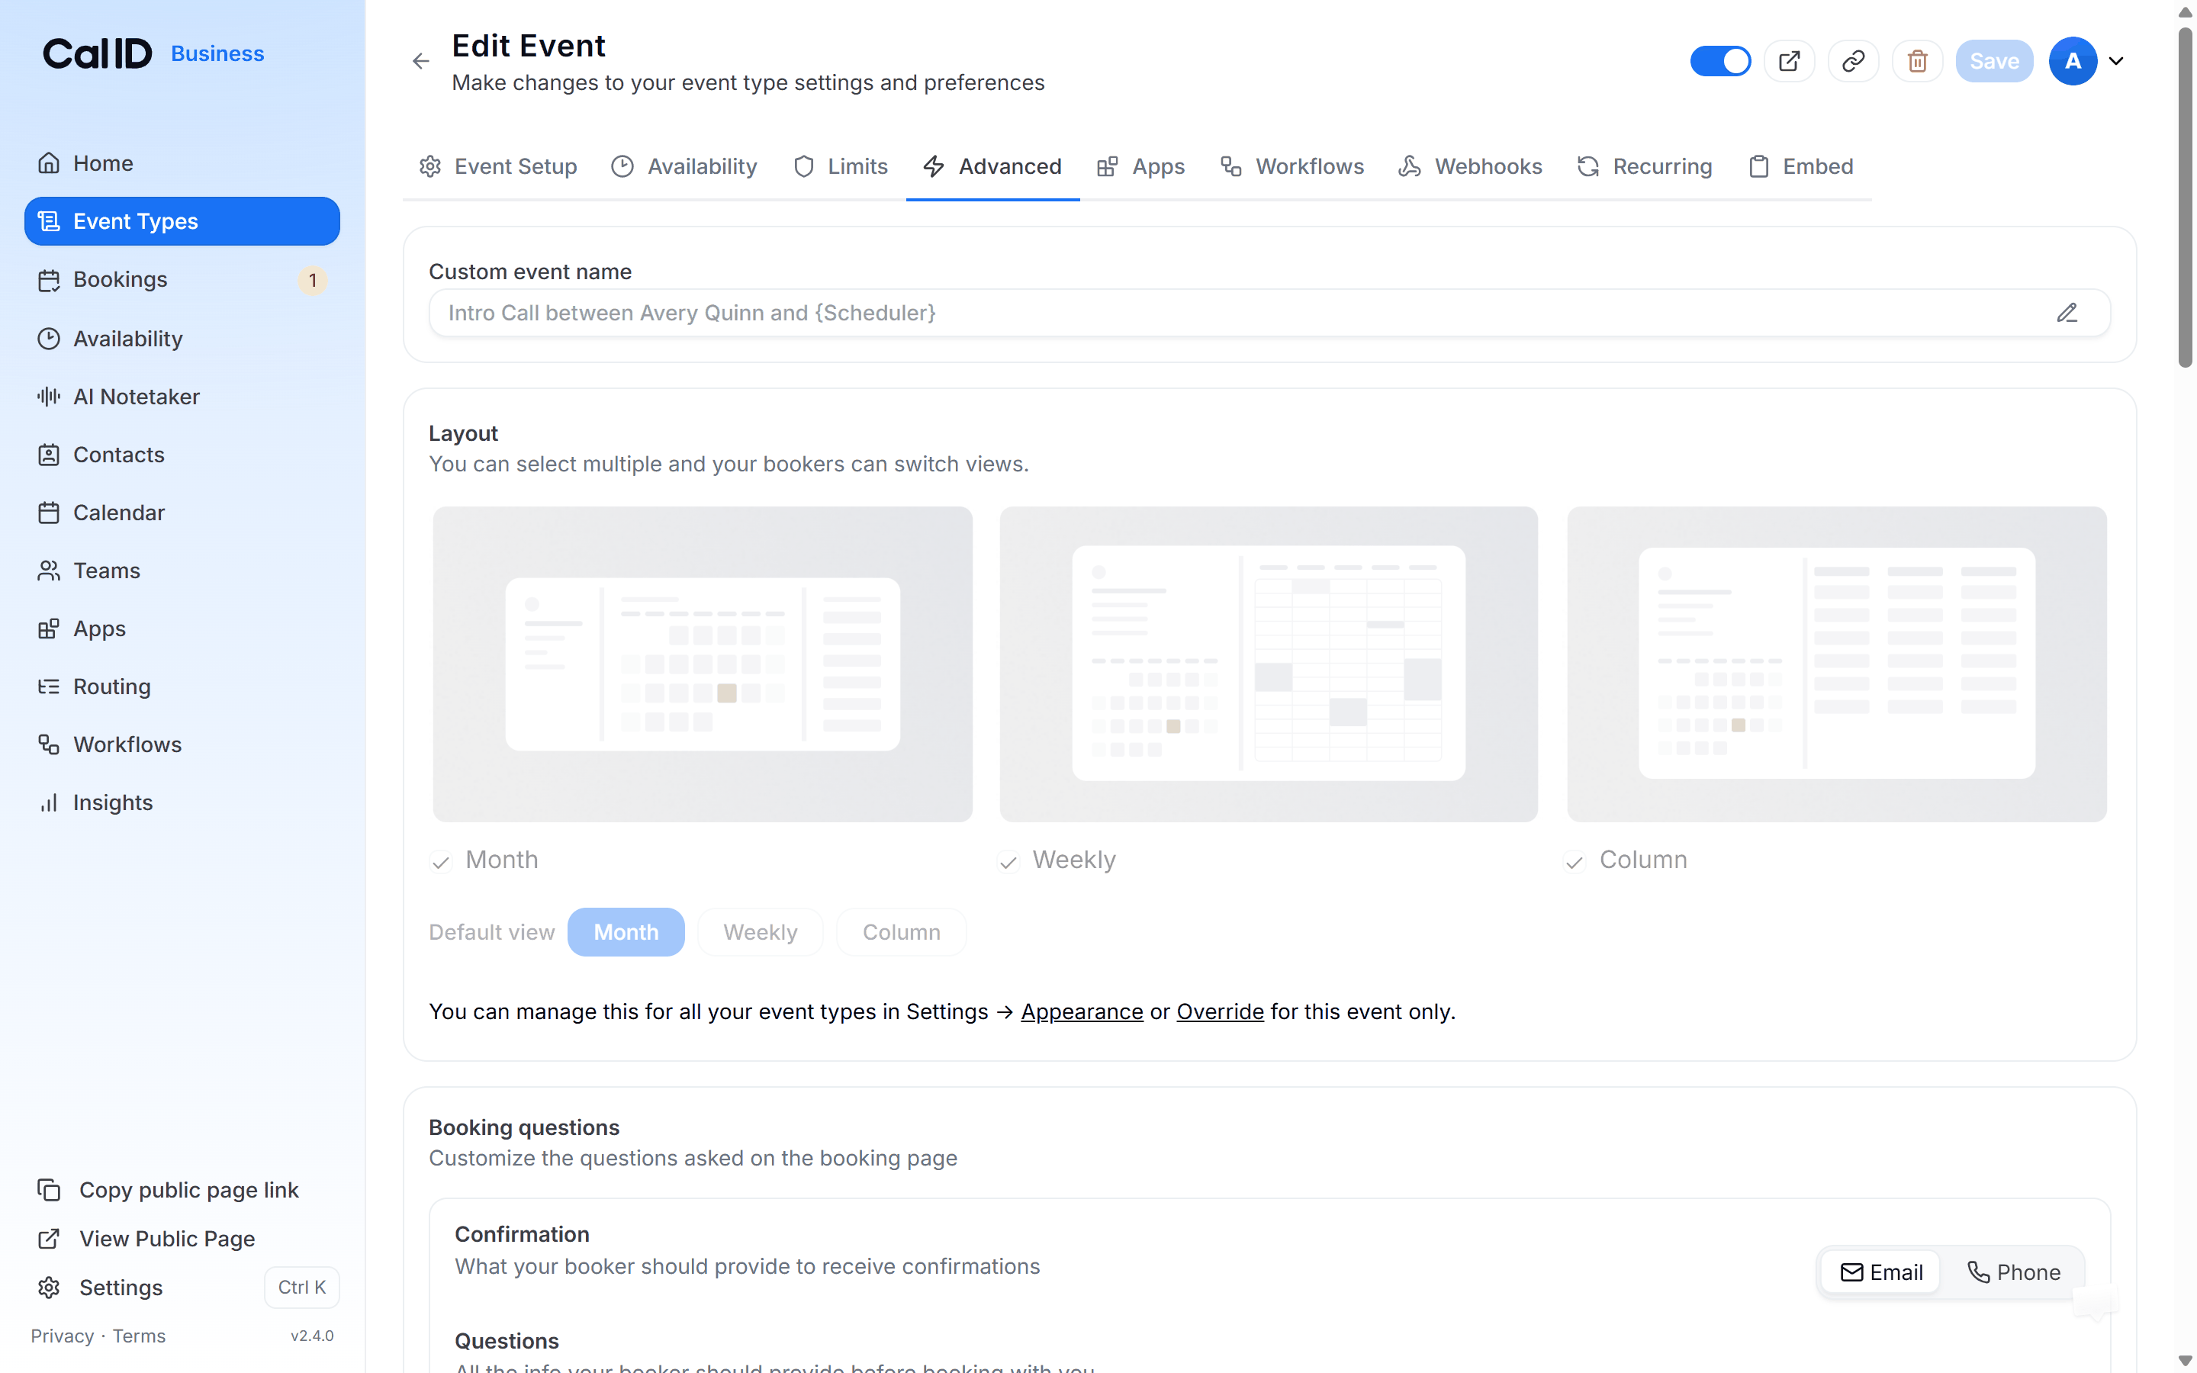The height and width of the screenshot is (1373, 2197).
Task: Click the Bookings count badge 1
Action: click(312, 280)
